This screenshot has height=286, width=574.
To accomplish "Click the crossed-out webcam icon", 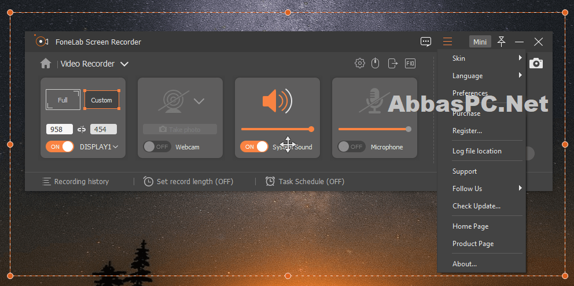I will (174, 101).
